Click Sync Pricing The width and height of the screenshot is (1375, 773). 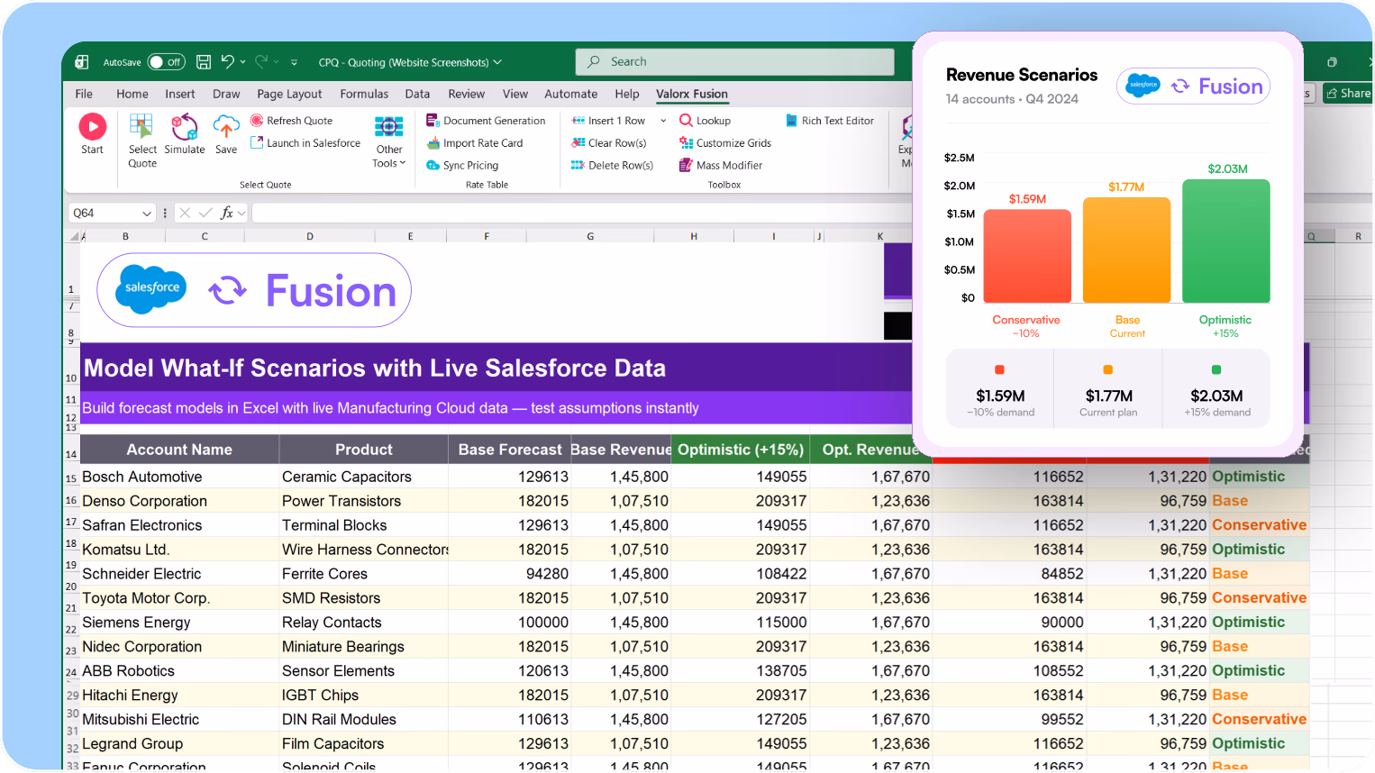[462, 166]
